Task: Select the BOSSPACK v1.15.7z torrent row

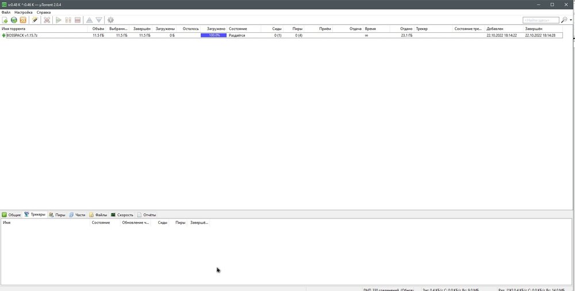Action: point(282,36)
